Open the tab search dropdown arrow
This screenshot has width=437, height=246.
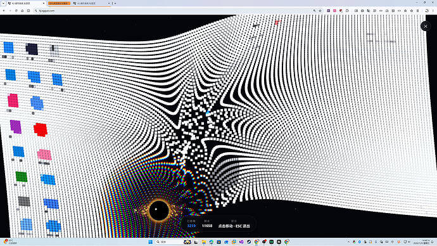tap(3, 3)
